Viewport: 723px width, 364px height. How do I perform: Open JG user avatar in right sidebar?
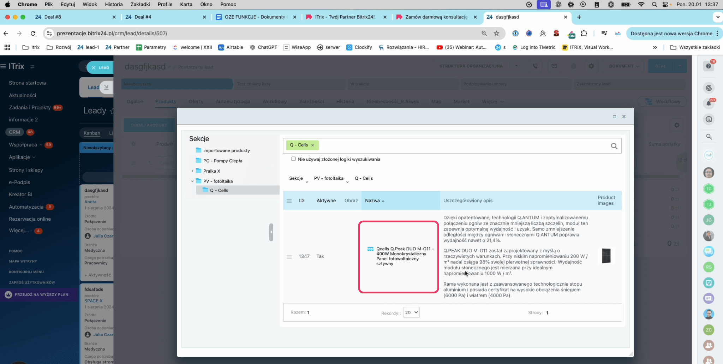pyautogui.click(x=709, y=220)
